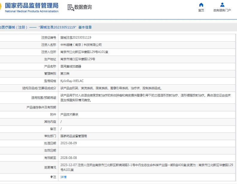
Task: Select expiry date 2028-08-08
Action: pos(69,158)
